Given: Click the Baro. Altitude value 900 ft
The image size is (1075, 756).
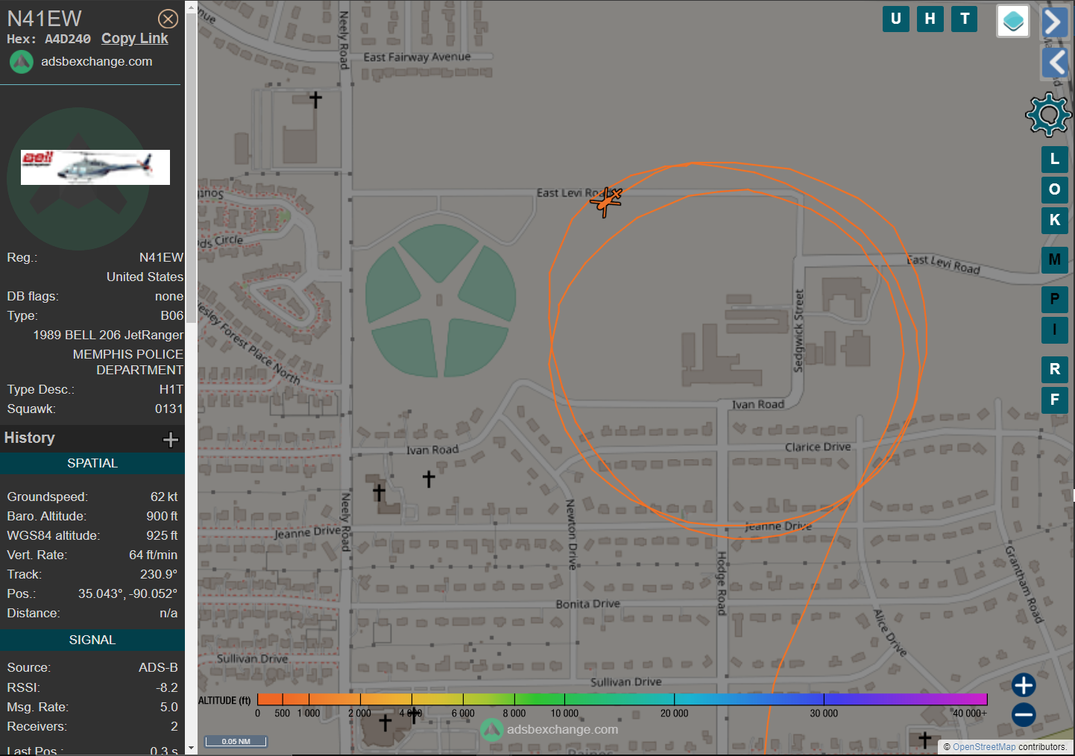Looking at the screenshot, I should pos(162,516).
